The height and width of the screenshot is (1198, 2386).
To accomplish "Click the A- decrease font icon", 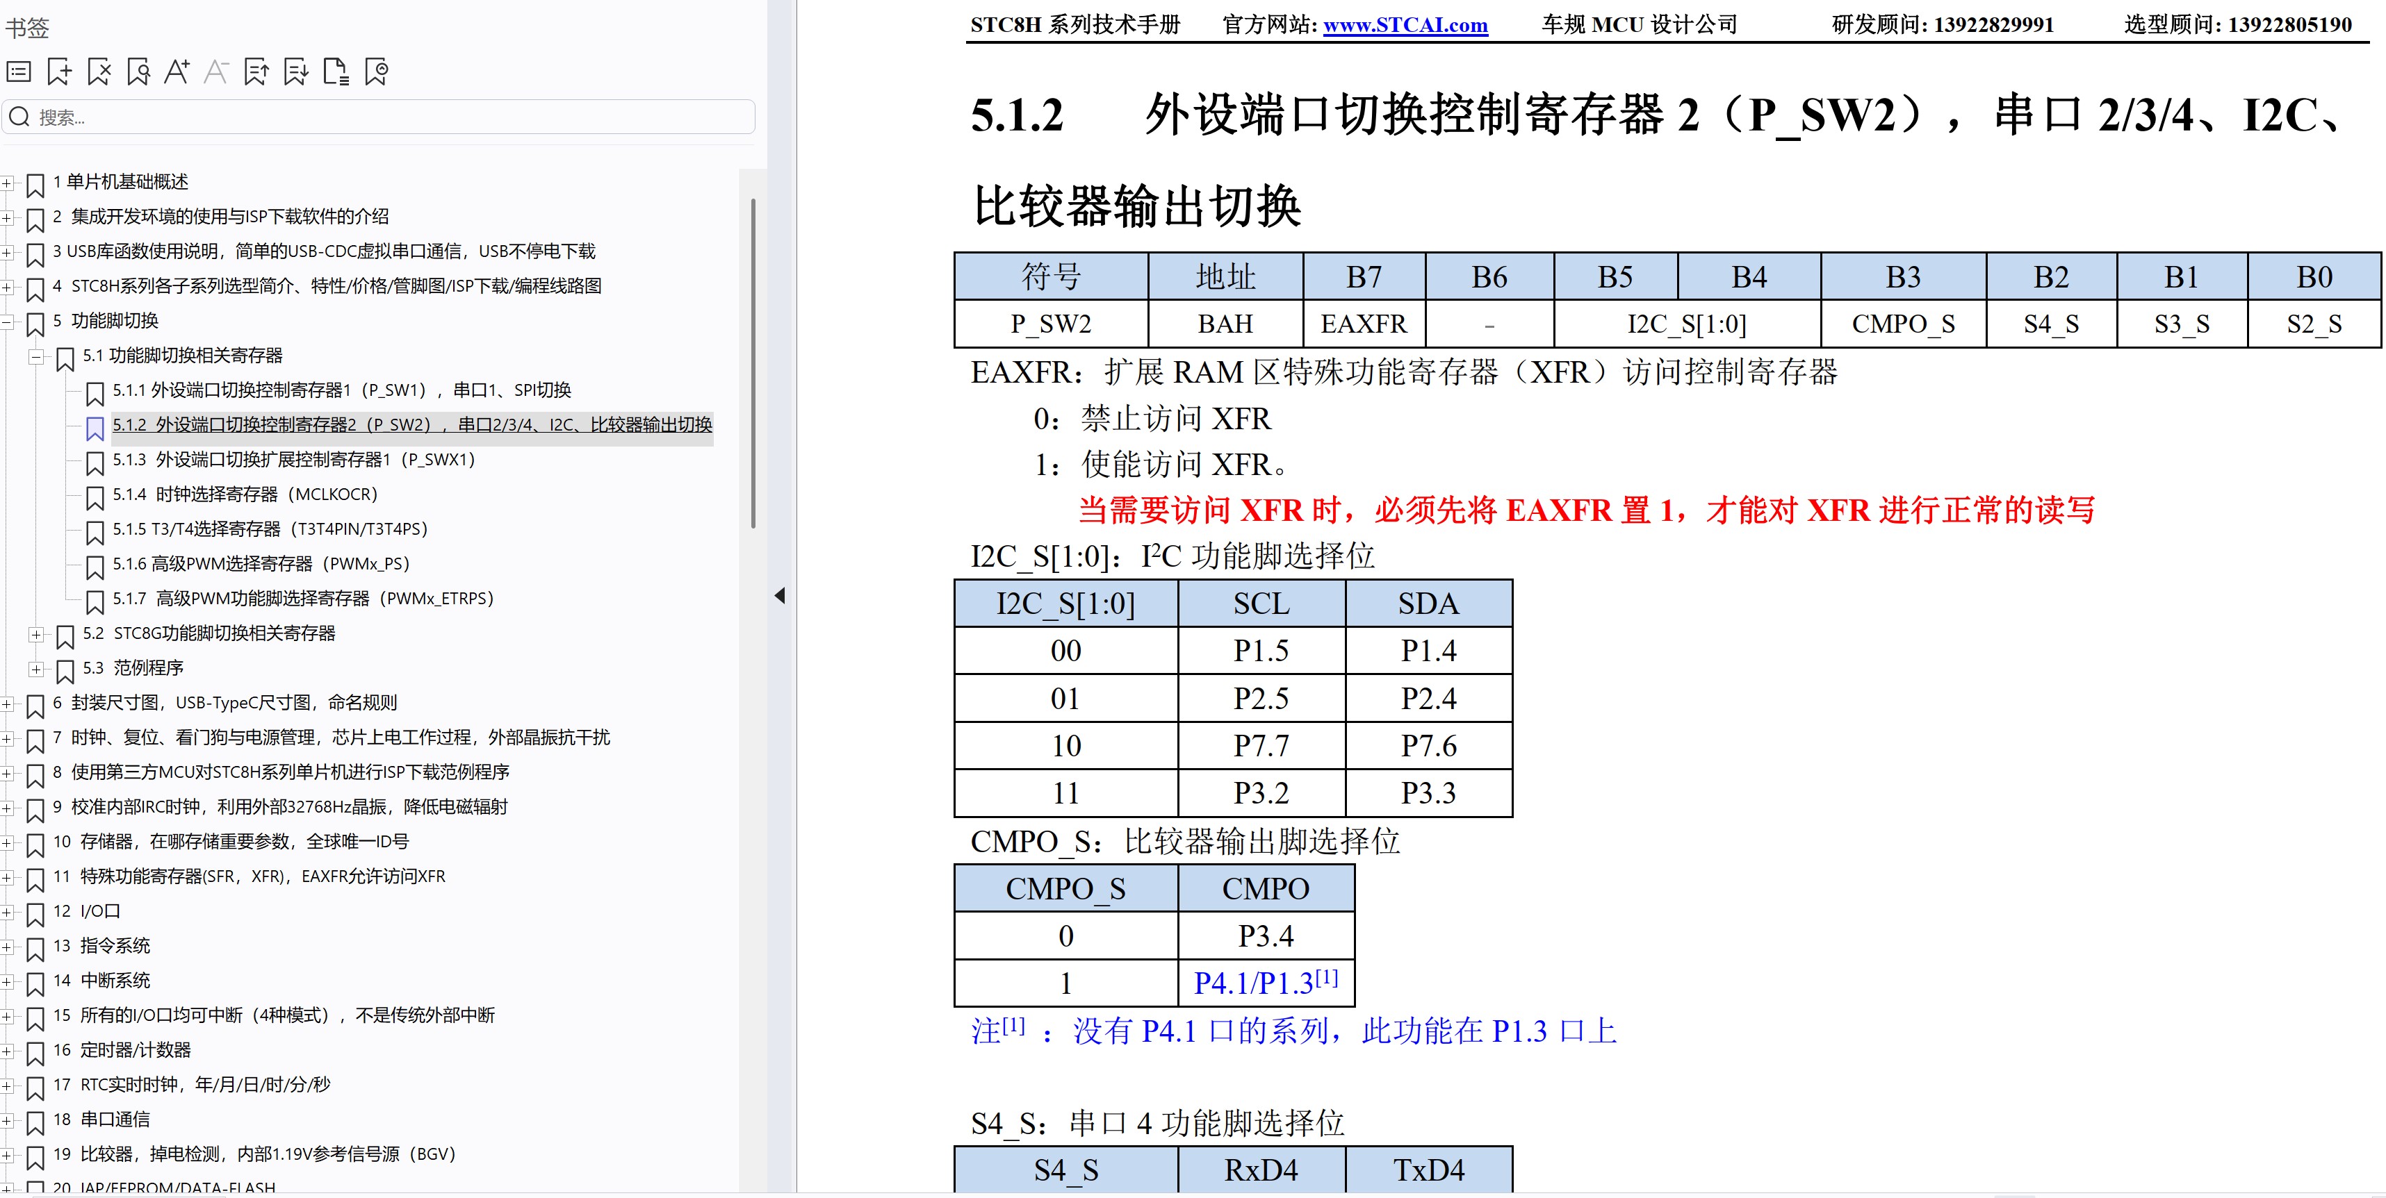I will [x=216, y=72].
